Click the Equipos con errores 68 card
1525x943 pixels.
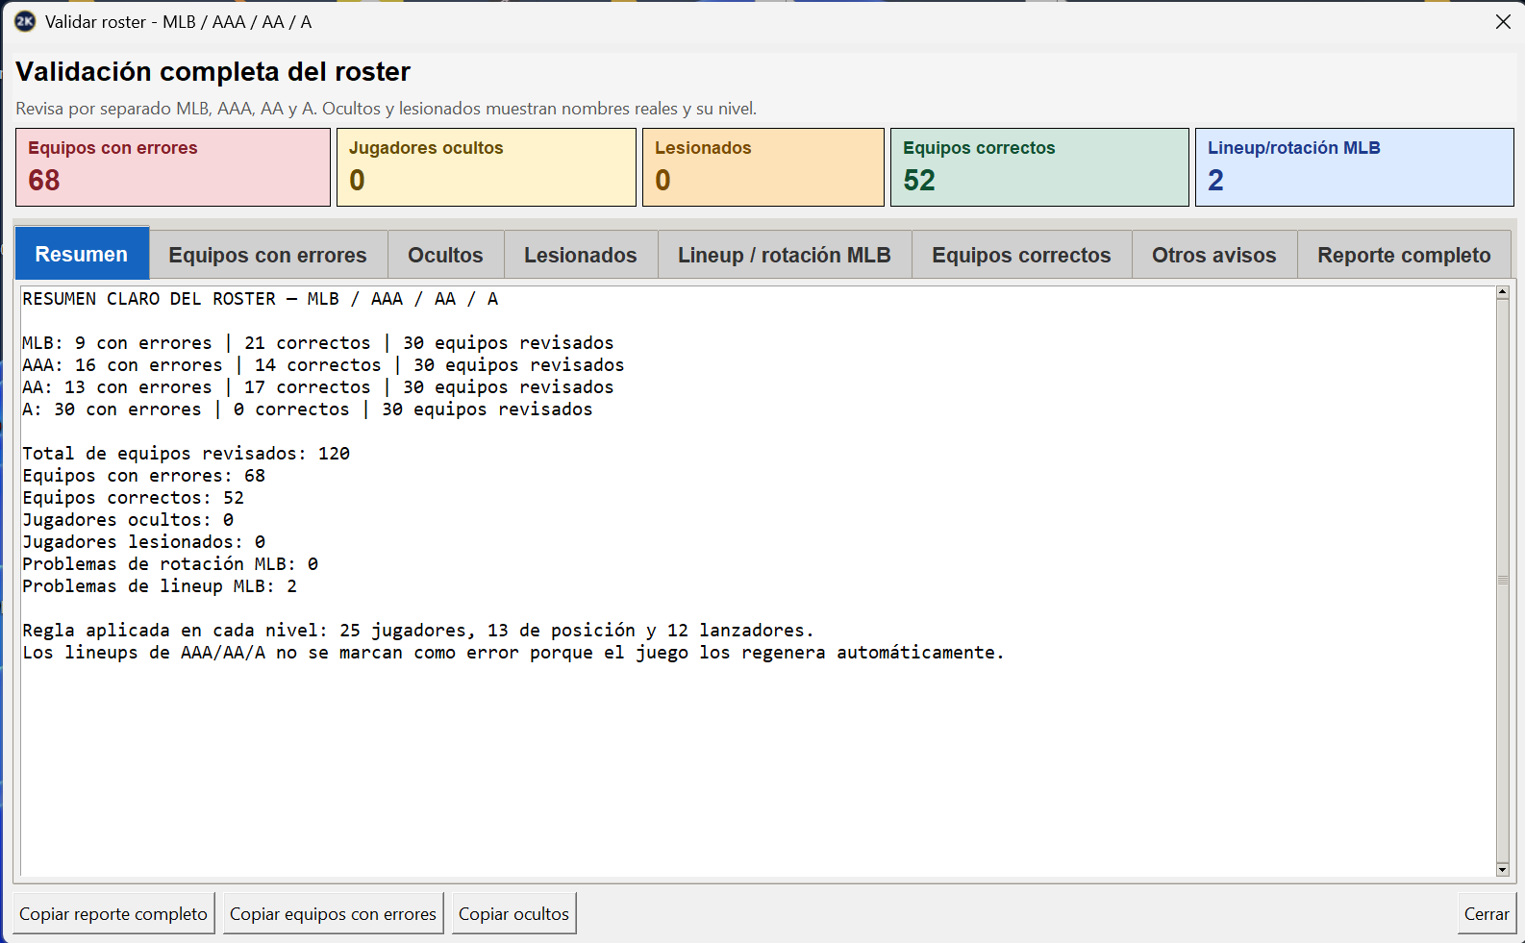pyautogui.click(x=173, y=167)
